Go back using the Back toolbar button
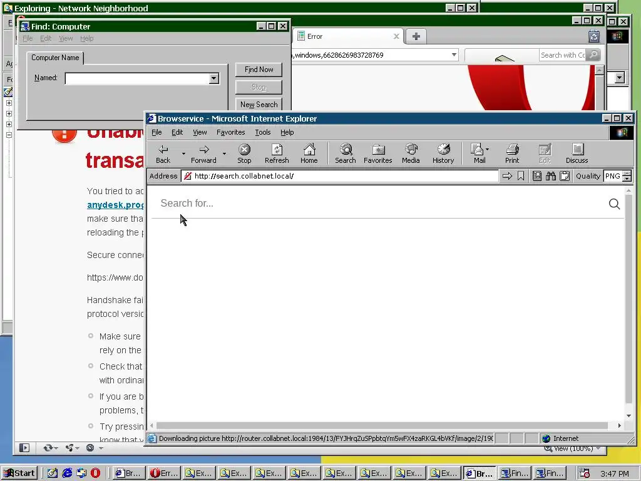 [163, 153]
